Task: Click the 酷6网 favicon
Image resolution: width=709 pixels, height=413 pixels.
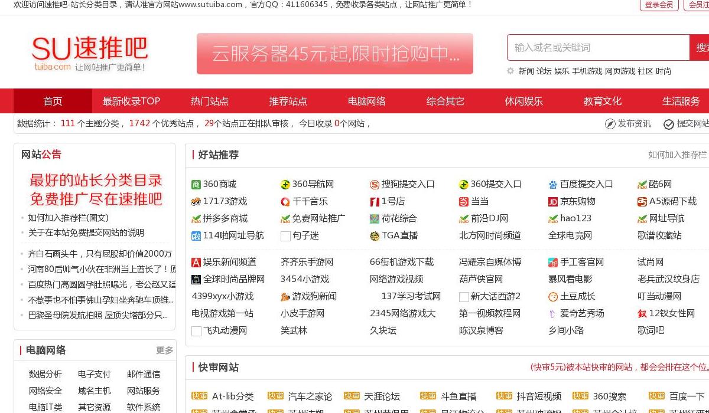Action: coord(642,185)
